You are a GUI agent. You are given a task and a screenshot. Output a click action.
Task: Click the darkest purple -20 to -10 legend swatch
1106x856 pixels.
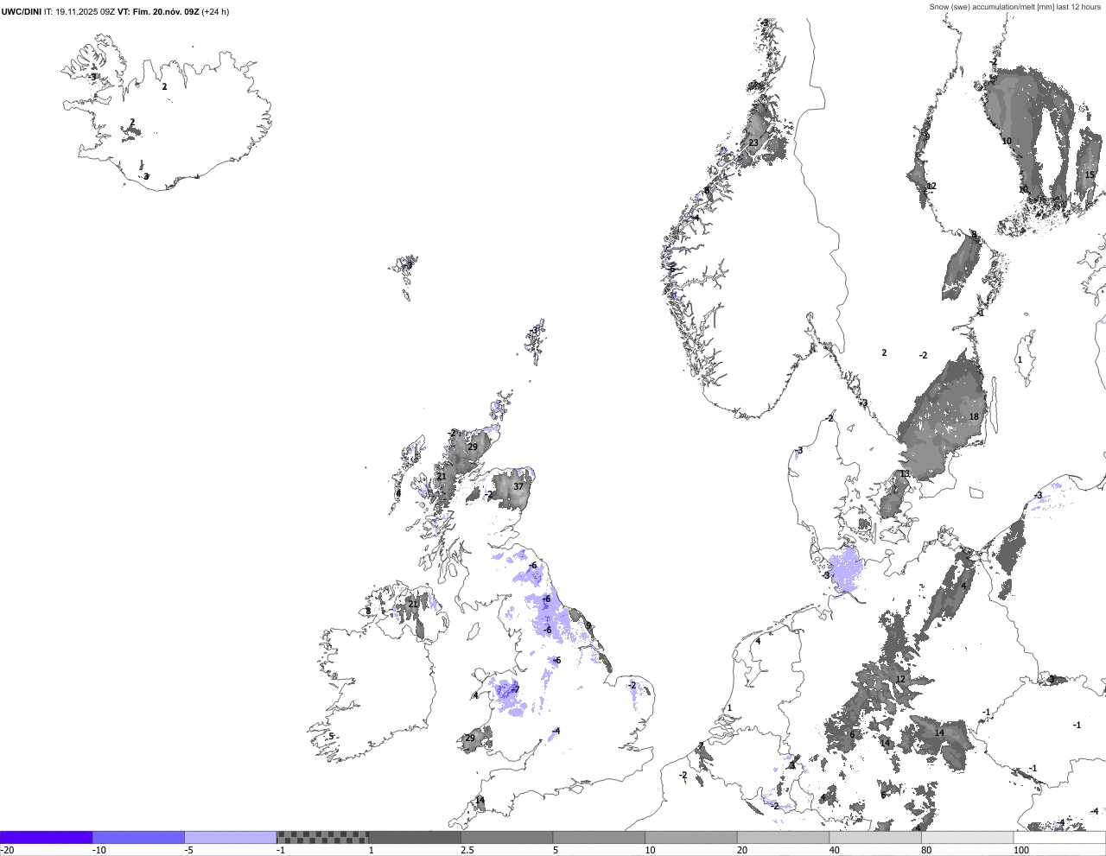click(x=46, y=837)
